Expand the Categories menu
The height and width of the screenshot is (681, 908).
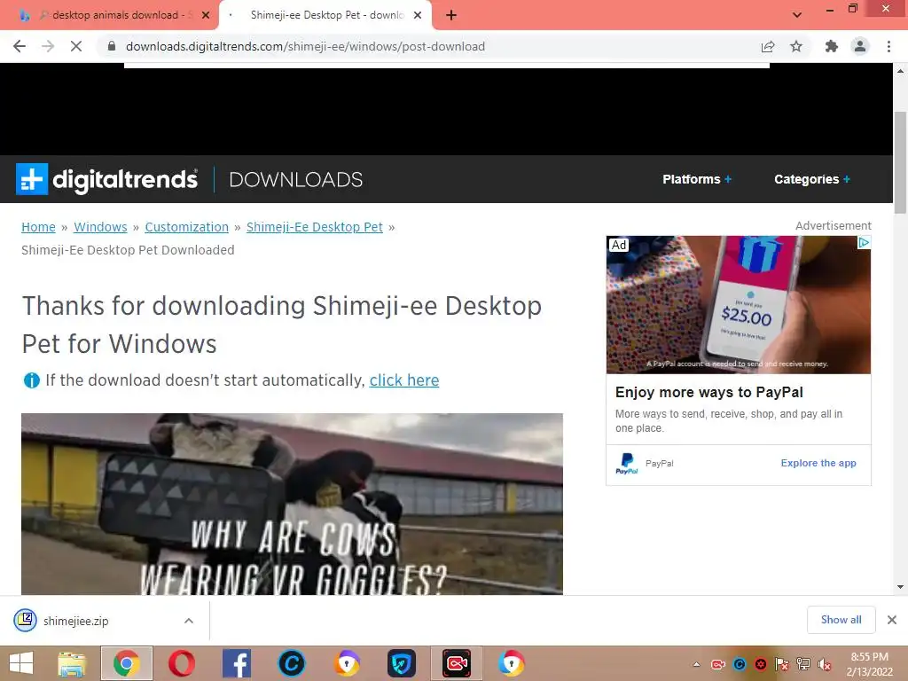coord(812,179)
